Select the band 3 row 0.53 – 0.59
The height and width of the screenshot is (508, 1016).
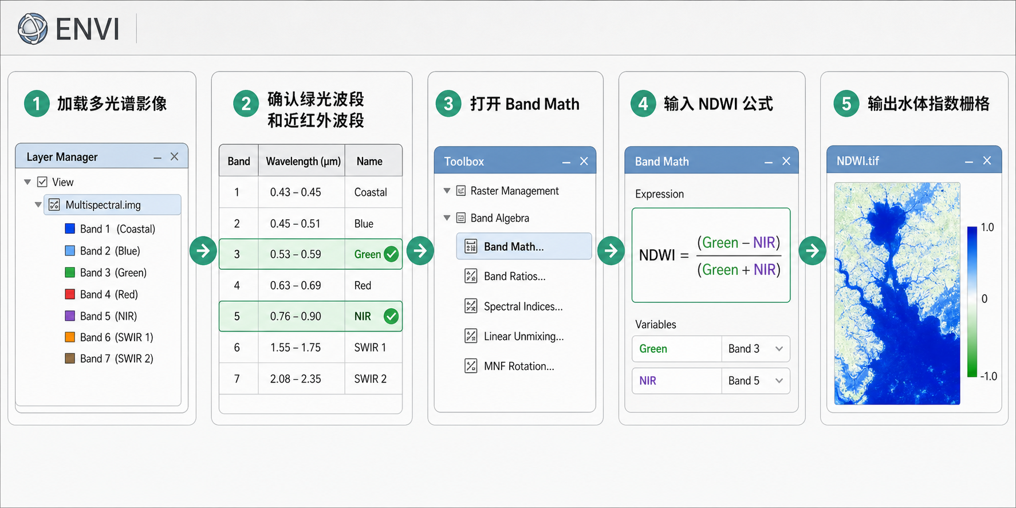tap(310, 254)
